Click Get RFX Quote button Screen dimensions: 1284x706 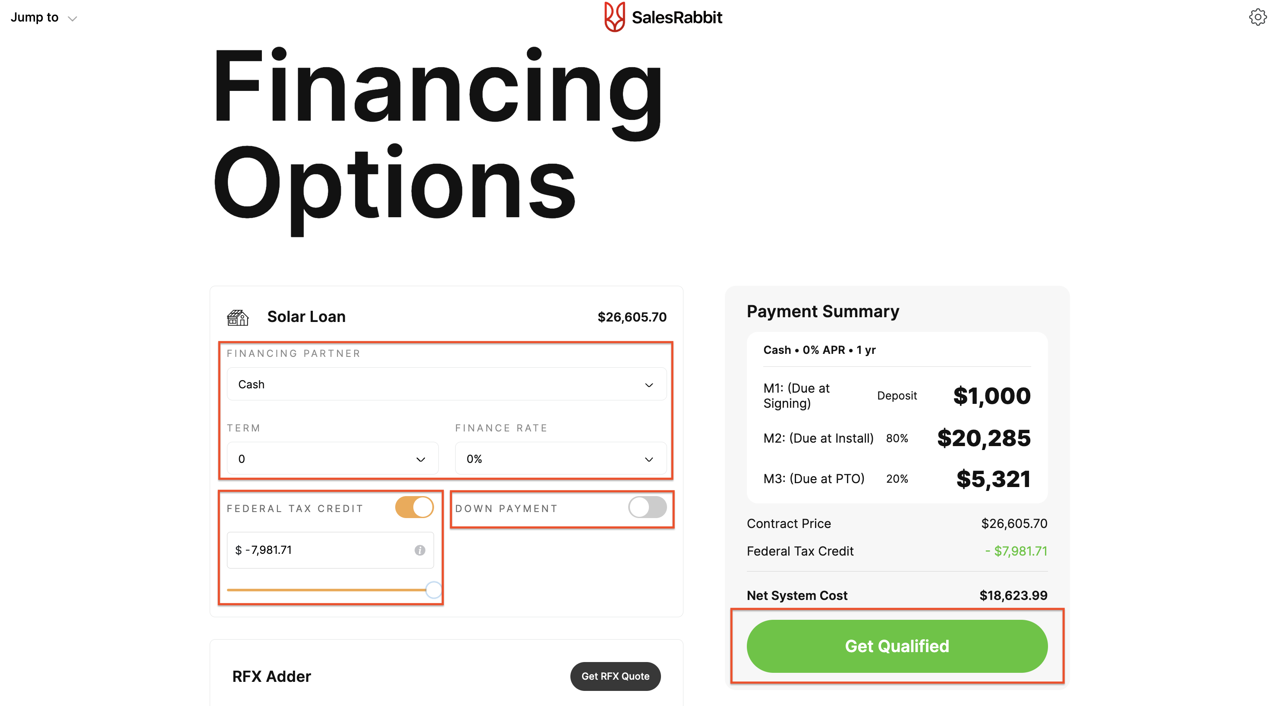[x=615, y=676]
